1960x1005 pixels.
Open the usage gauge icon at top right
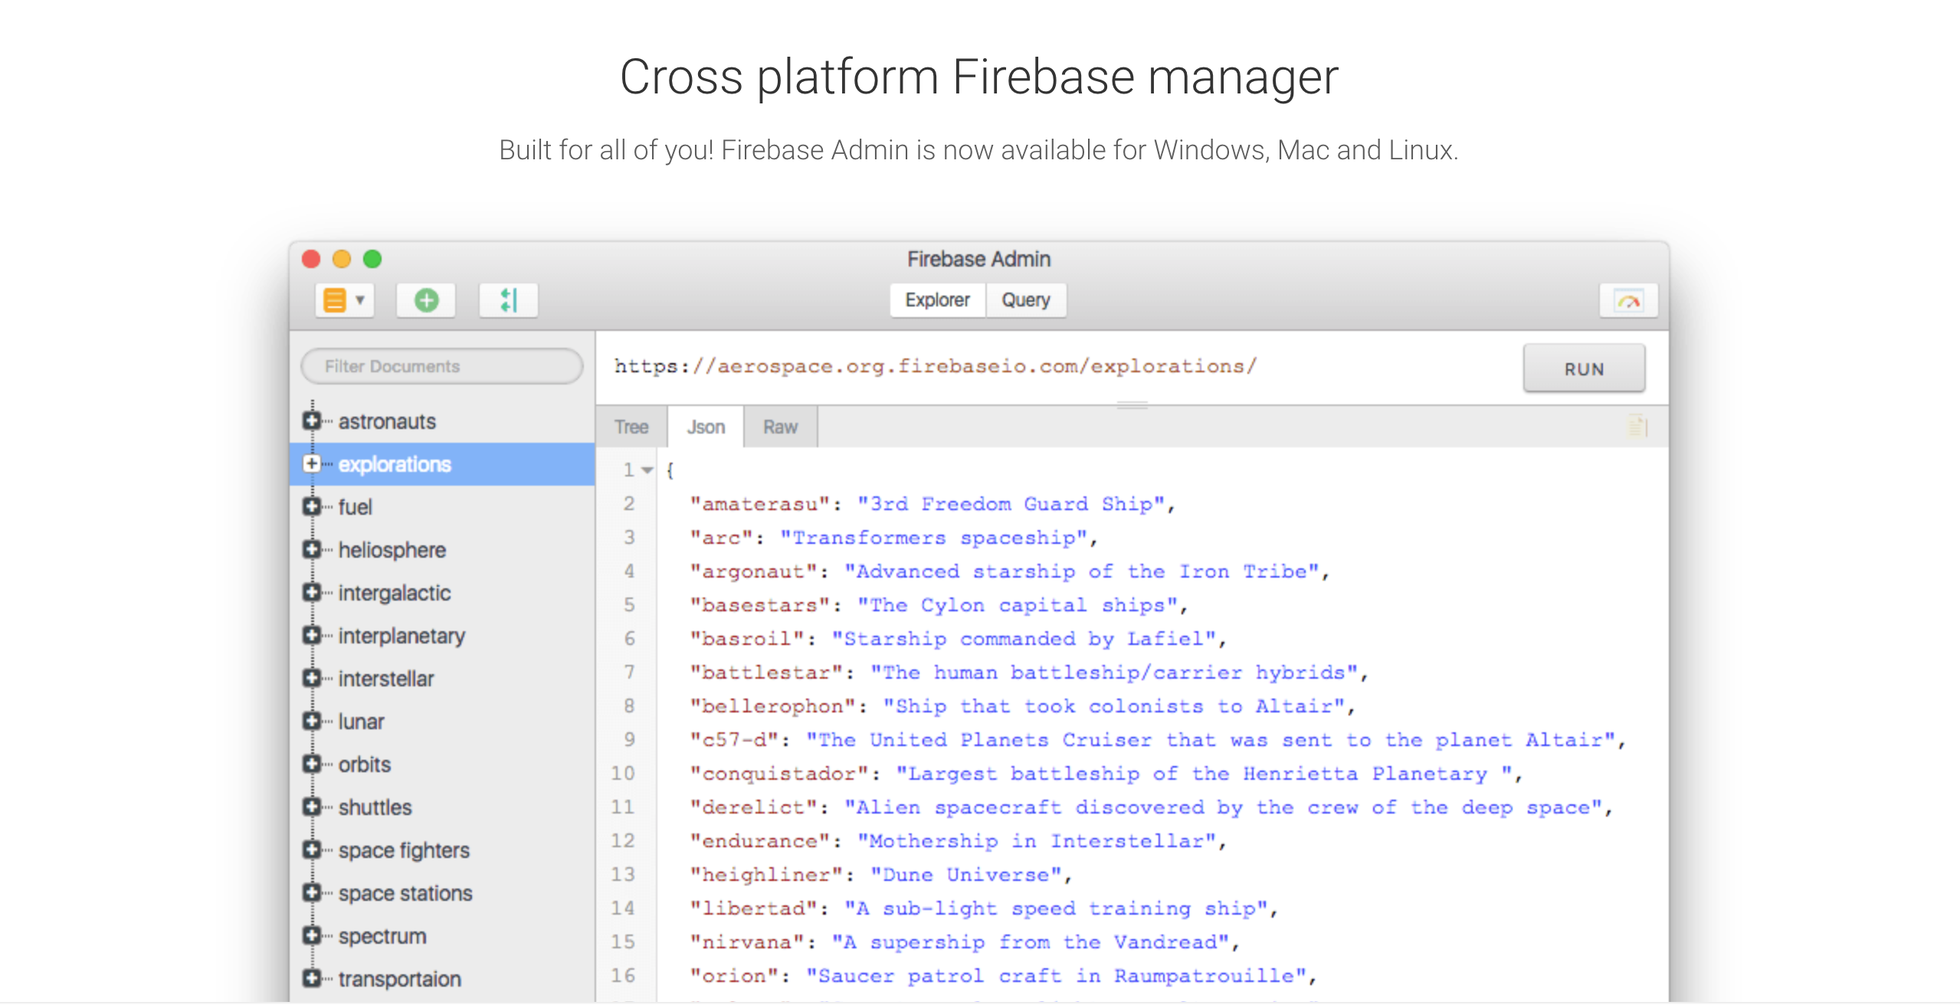[1628, 300]
